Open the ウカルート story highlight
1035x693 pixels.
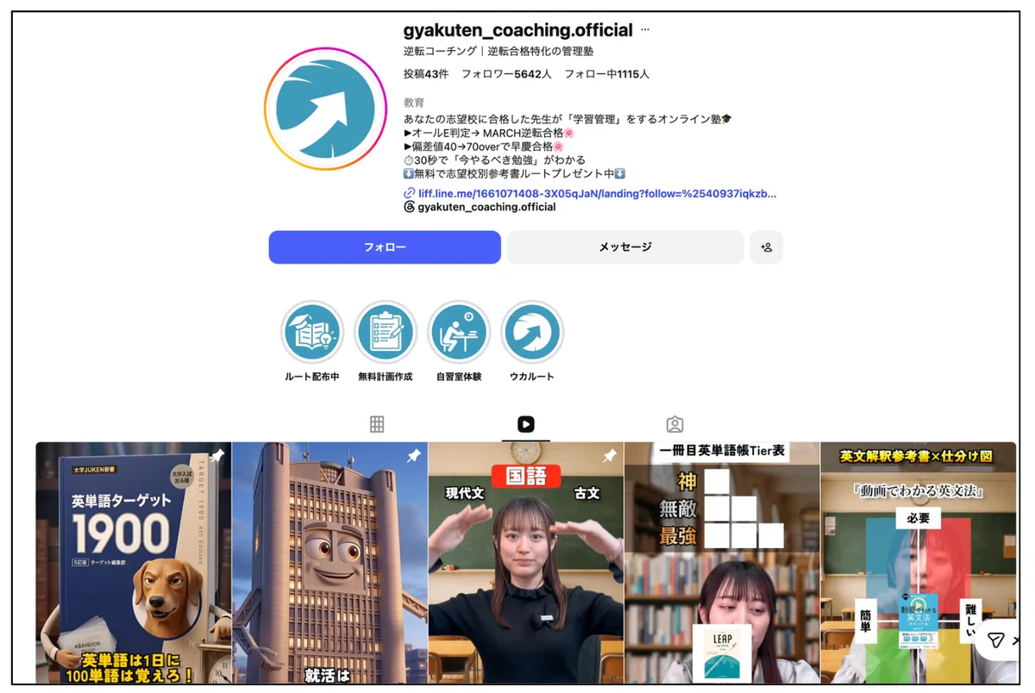pyautogui.click(x=532, y=341)
